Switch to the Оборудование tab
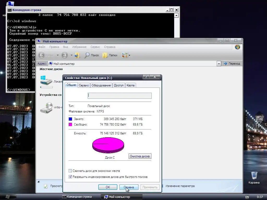This screenshot has height=200, width=267. (101, 85)
